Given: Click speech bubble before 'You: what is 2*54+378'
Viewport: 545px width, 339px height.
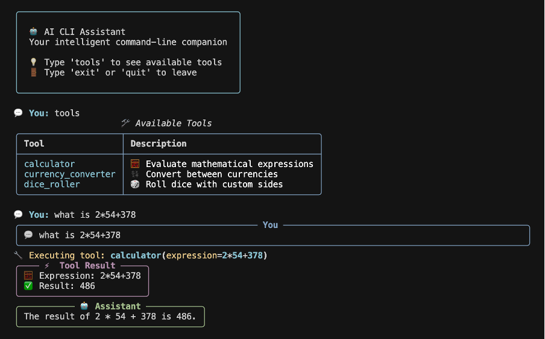Looking at the screenshot, I should (x=18, y=214).
